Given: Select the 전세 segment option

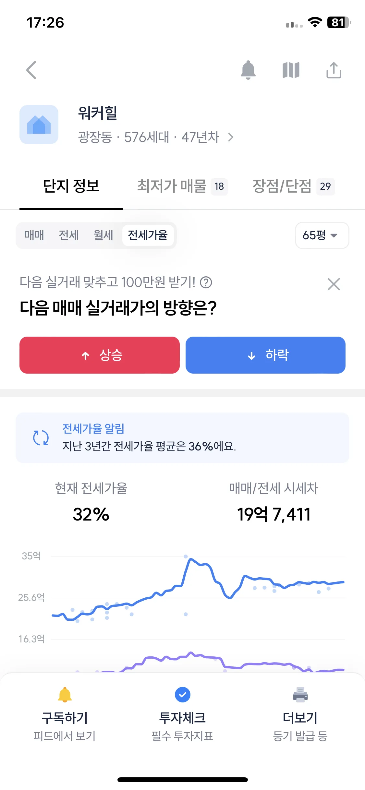Looking at the screenshot, I should (x=69, y=235).
